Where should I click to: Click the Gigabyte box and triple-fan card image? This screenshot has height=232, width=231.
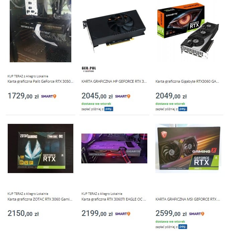click(188, 30)
